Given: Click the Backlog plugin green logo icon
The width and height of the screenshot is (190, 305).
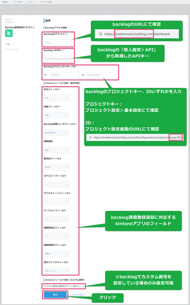Looking at the screenshot, I should (9, 33).
